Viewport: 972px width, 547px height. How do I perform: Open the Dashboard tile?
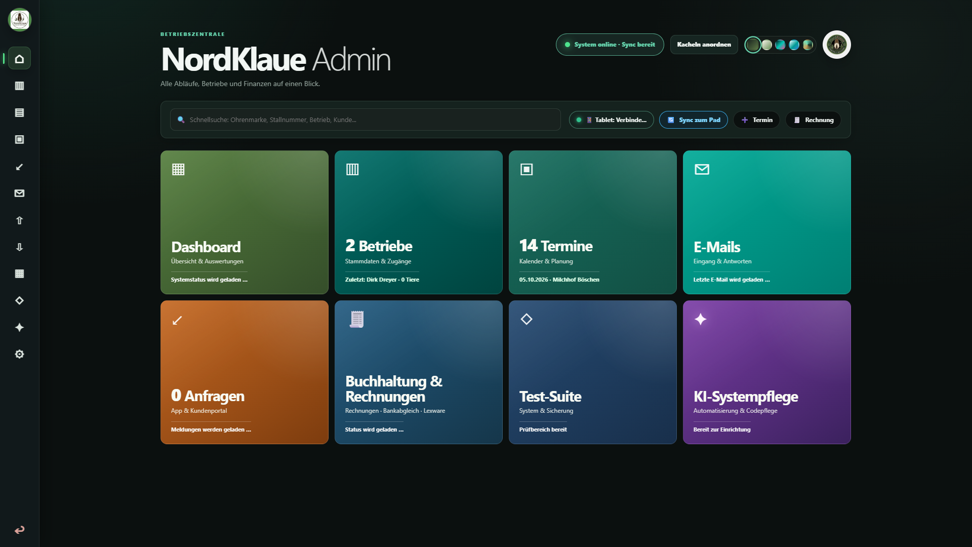pyautogui.click(x=245, y=222)
